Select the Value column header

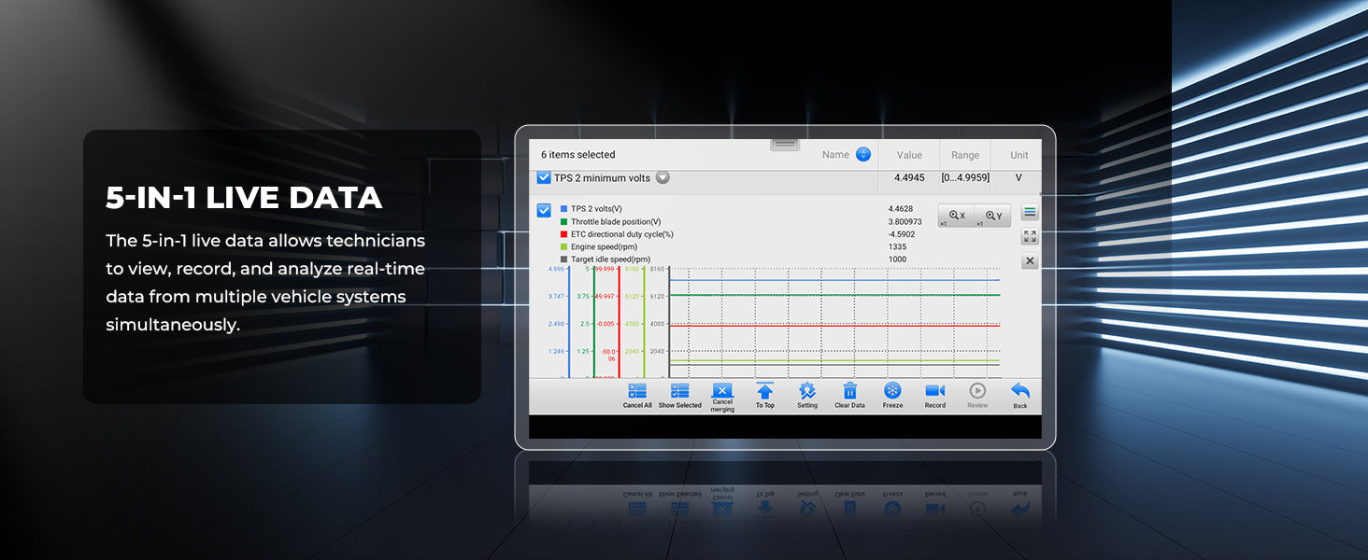(909, 155)
